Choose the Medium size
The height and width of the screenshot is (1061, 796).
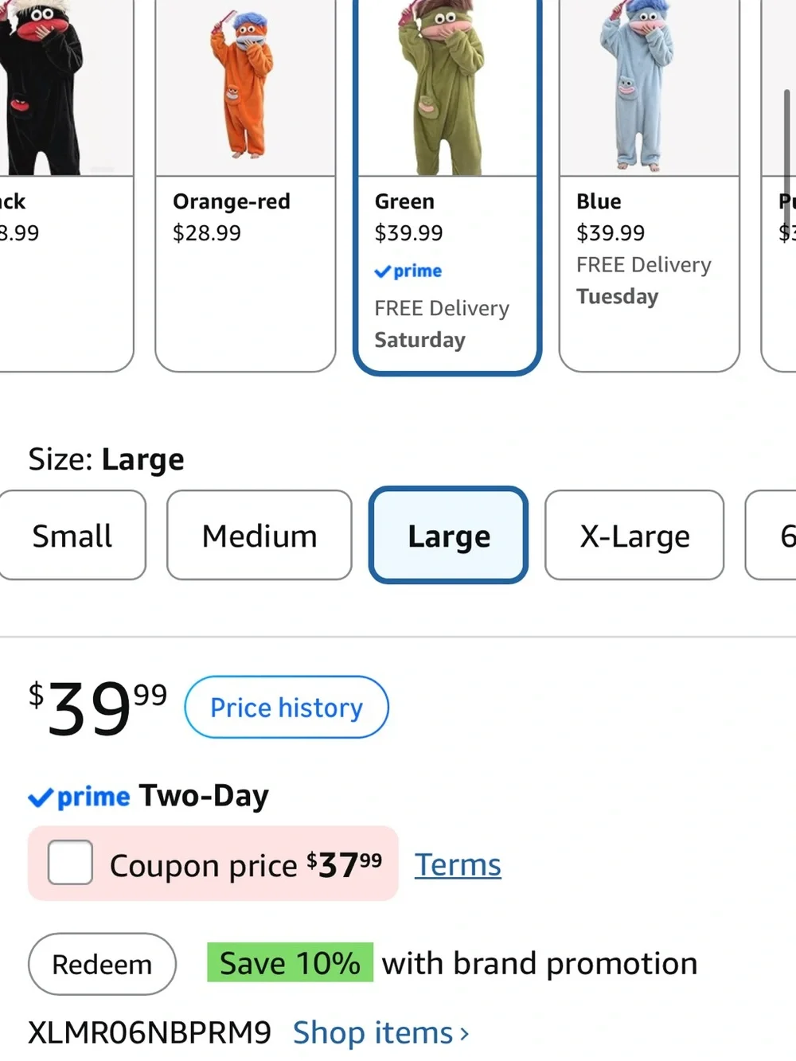[x=259, y=536]
